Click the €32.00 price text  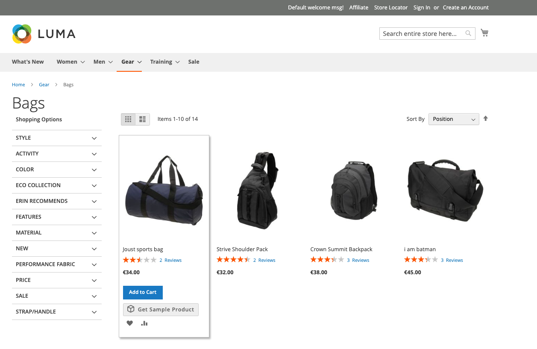225,273
